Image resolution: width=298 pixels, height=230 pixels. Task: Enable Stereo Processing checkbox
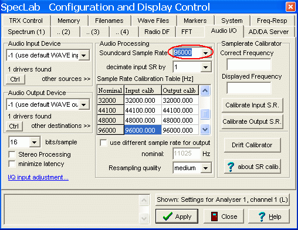[12, 154]
